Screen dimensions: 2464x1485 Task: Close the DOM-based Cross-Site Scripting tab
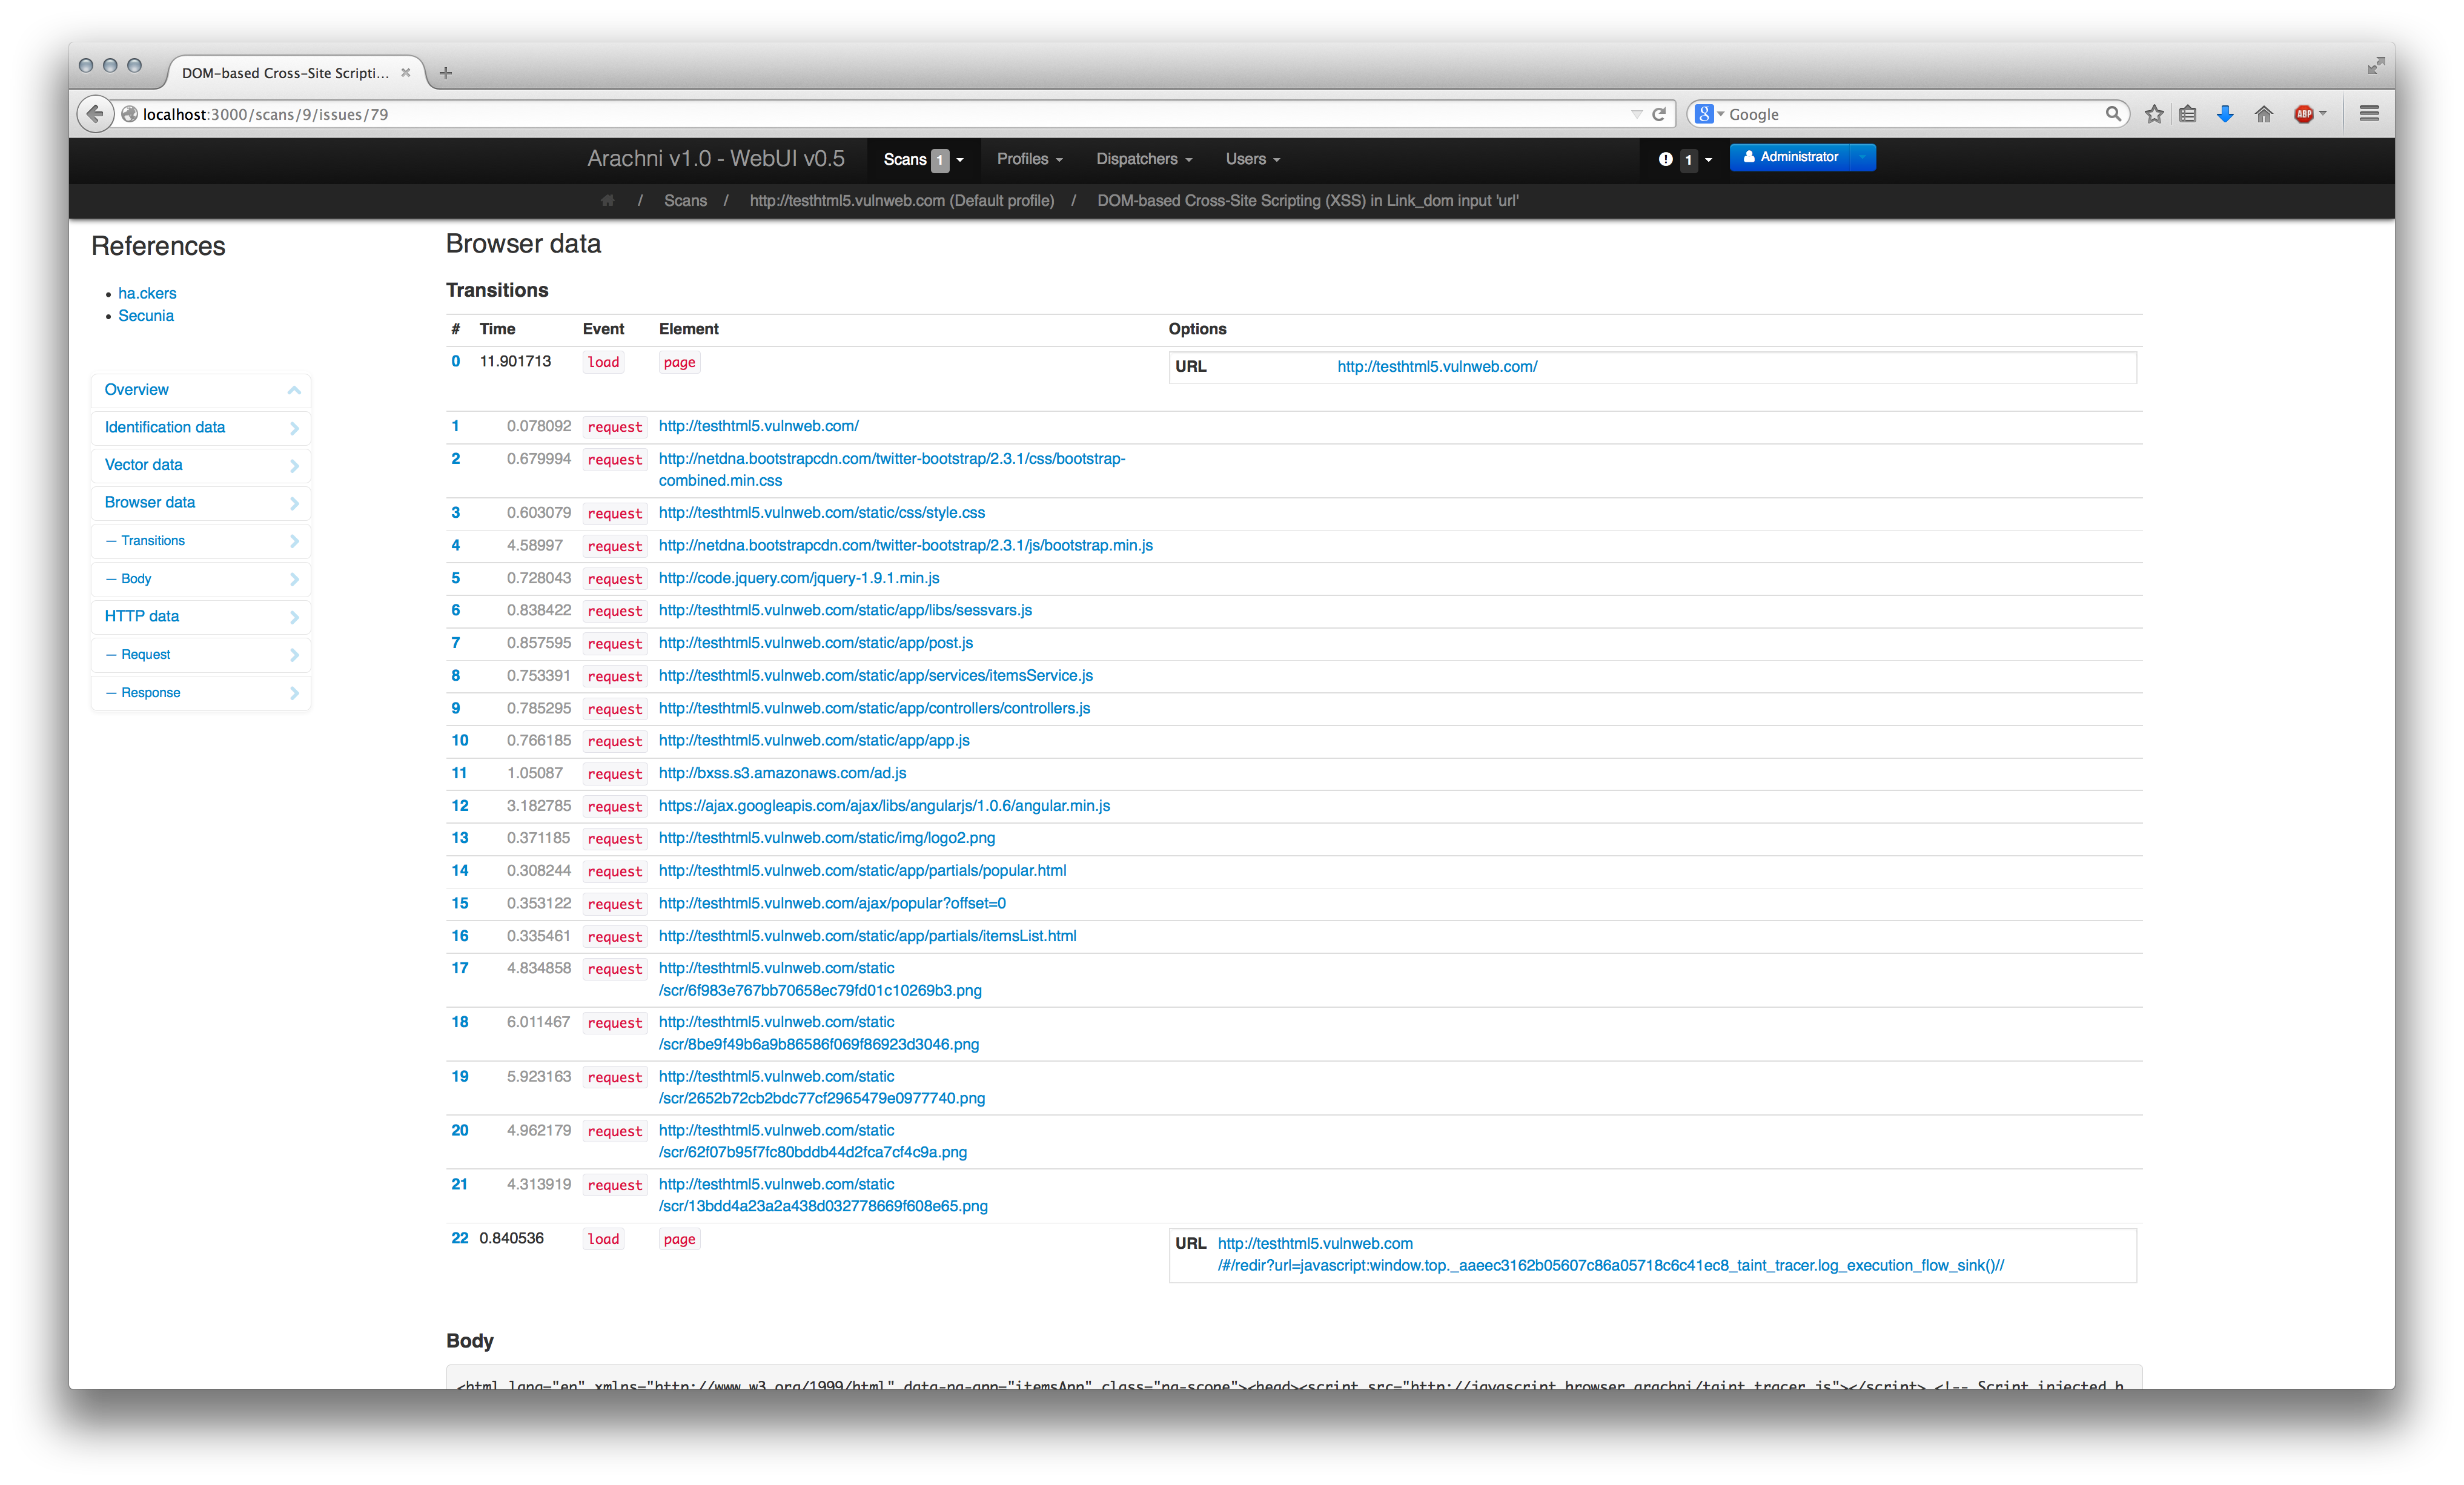[406, 72]
